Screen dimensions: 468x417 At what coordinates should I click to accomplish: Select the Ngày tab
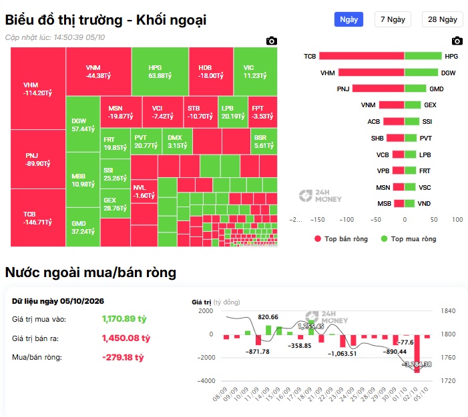coord(348,19)
